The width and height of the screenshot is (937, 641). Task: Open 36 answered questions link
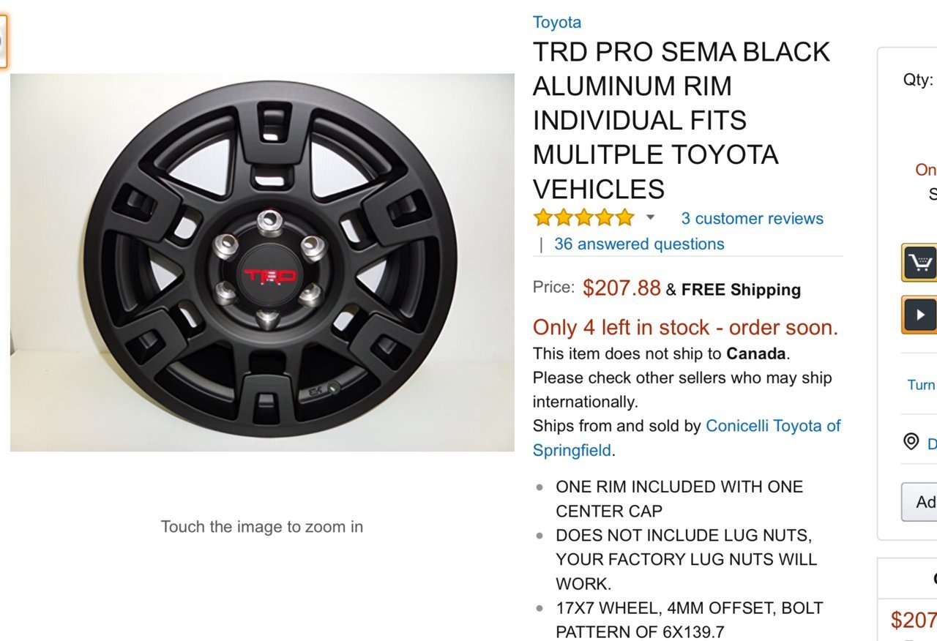pyautogui.click(x=639, y=244)
